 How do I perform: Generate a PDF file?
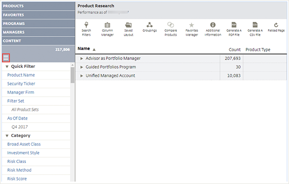[234, 29]
